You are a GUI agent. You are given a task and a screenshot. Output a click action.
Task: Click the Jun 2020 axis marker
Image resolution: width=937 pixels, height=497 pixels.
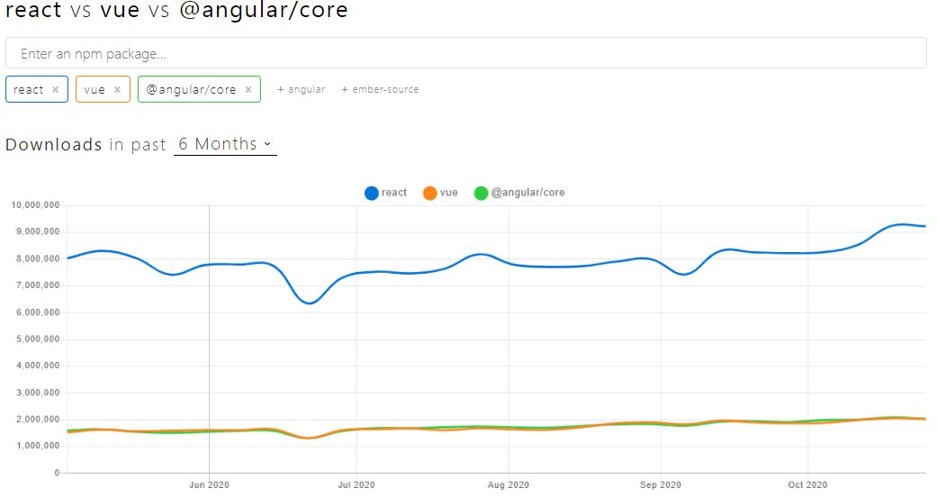[x=209, y=484]
